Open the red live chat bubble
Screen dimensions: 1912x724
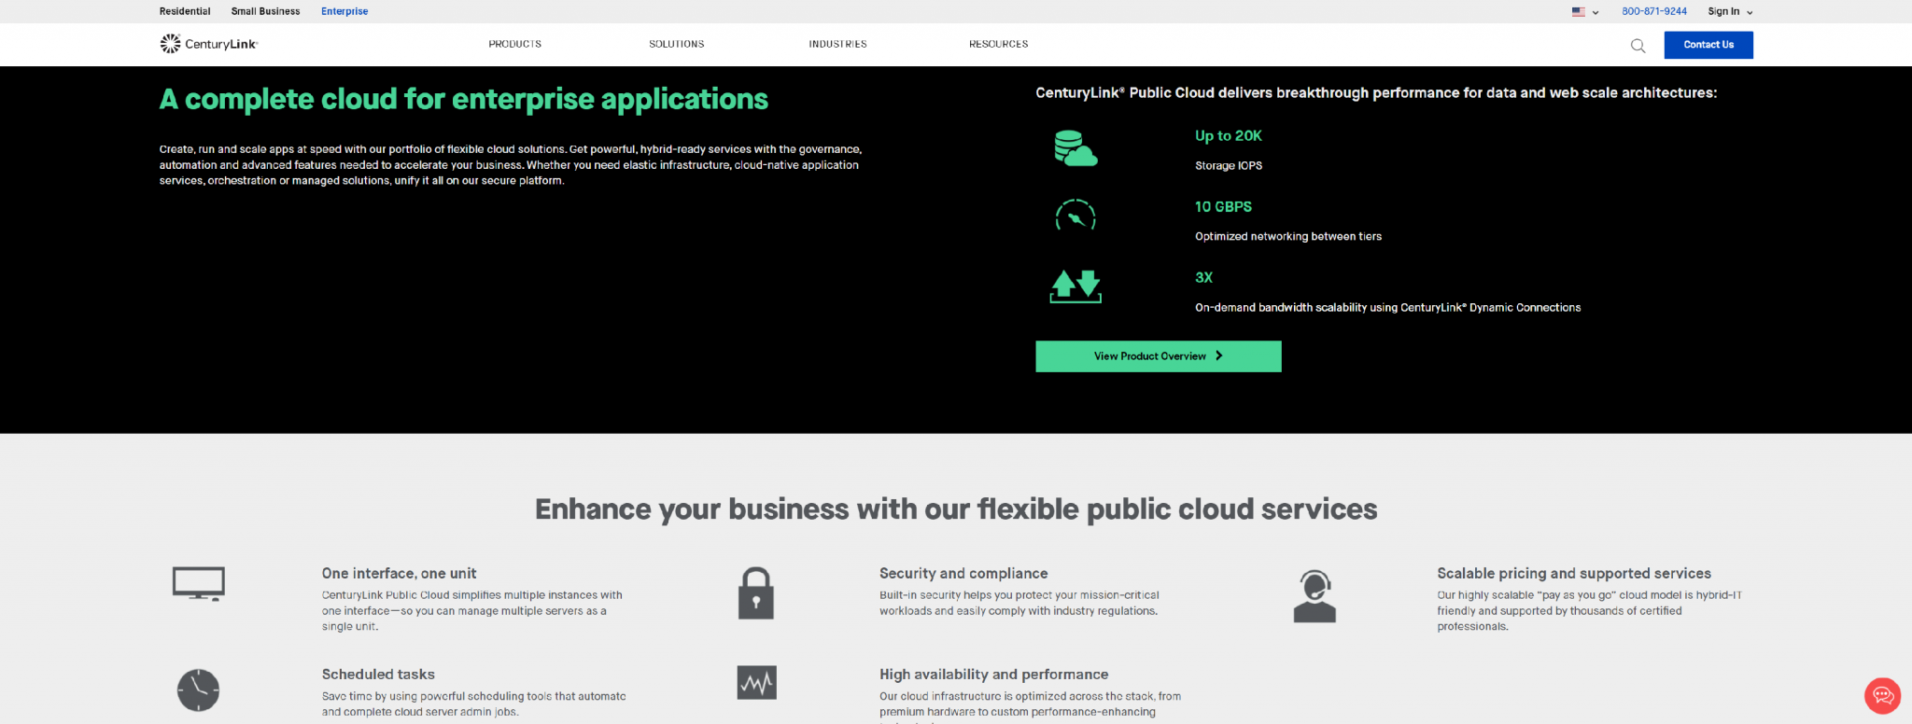coord(1882,695)
